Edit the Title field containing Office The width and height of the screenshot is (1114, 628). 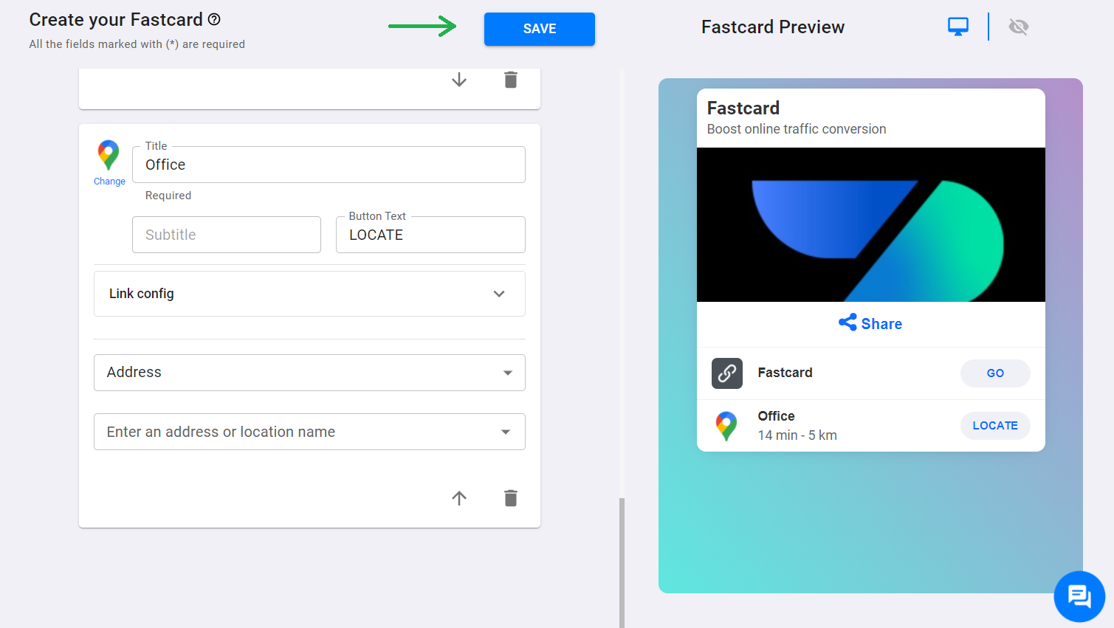coord(329,165)
